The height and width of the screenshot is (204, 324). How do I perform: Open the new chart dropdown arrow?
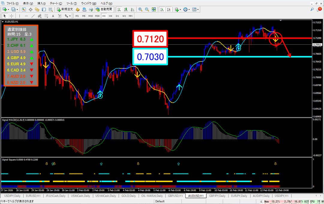click(8, 10)
